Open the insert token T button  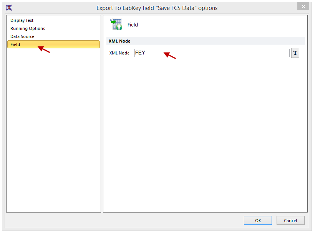pyautogui.click(x=295, y=53)
